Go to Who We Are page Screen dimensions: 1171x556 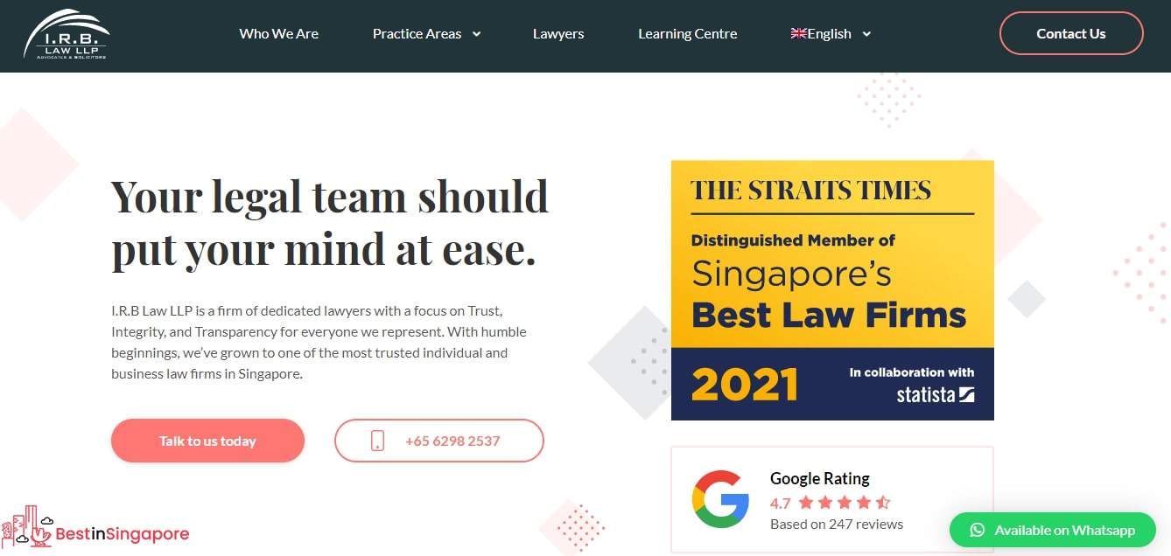(279, 34)
